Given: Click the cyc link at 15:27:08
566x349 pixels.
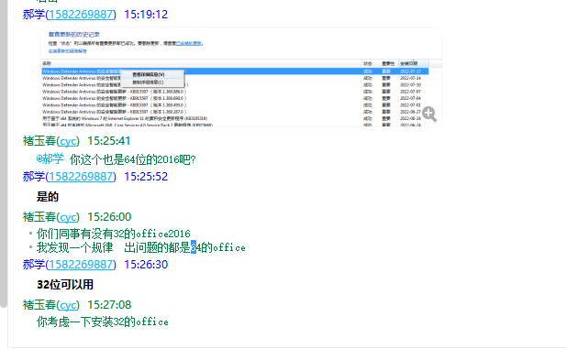Looking at the screenshot, I should click(x=68, y=305).
